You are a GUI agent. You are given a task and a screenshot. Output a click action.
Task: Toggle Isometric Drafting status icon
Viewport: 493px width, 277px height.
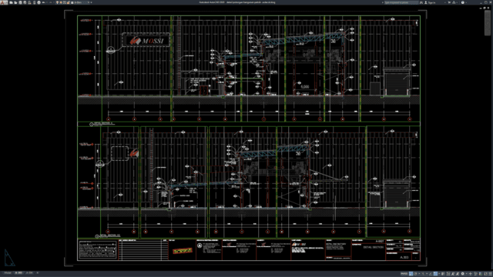pos(423,274)
